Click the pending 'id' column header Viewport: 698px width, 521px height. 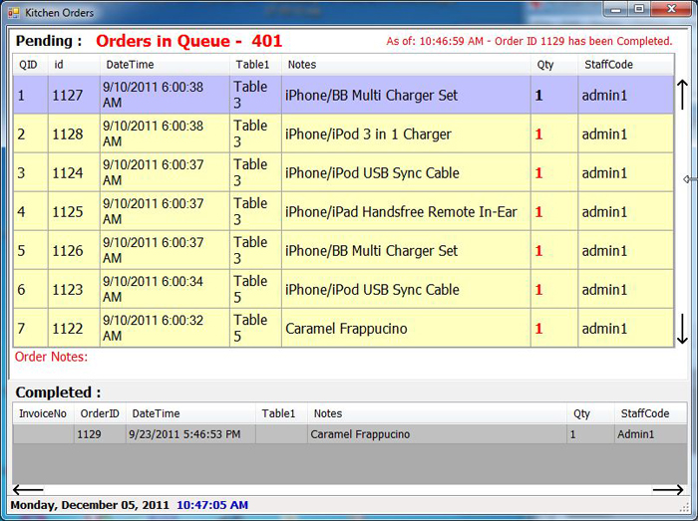(x=74, y=65)
